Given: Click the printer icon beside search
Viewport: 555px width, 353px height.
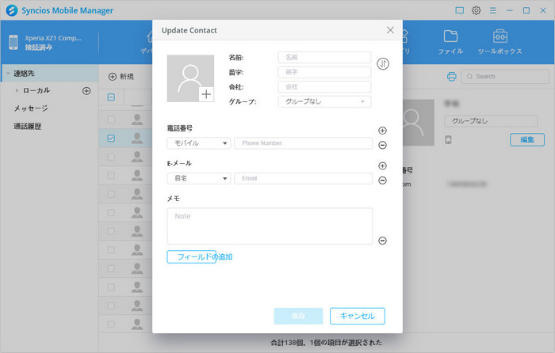Looking at the screenshot, I should click(451, 77).
